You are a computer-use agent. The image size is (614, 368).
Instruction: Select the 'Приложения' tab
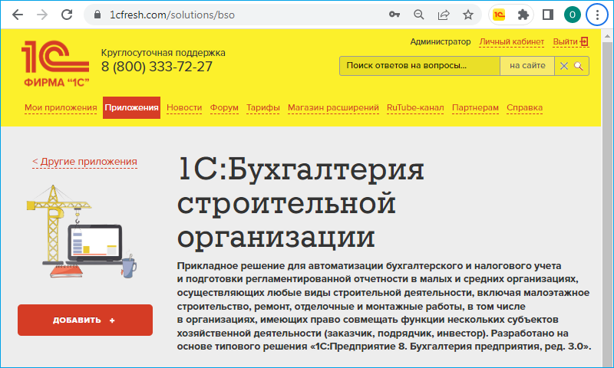point(131,107)
